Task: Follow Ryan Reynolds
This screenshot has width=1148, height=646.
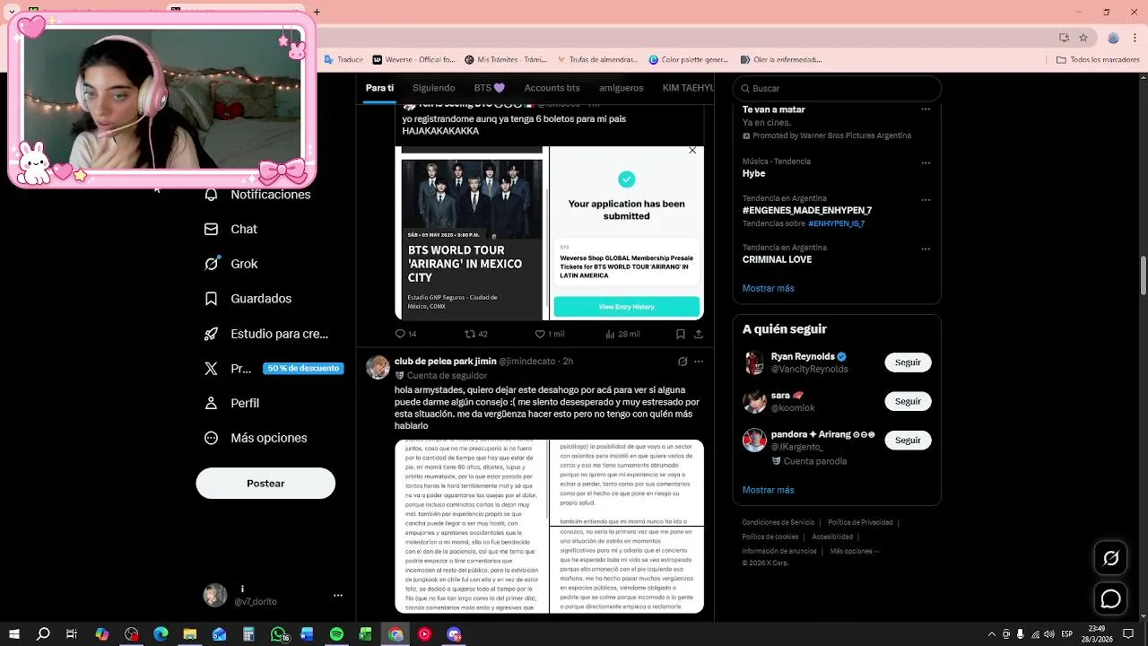Action: [x=908, y=362]
